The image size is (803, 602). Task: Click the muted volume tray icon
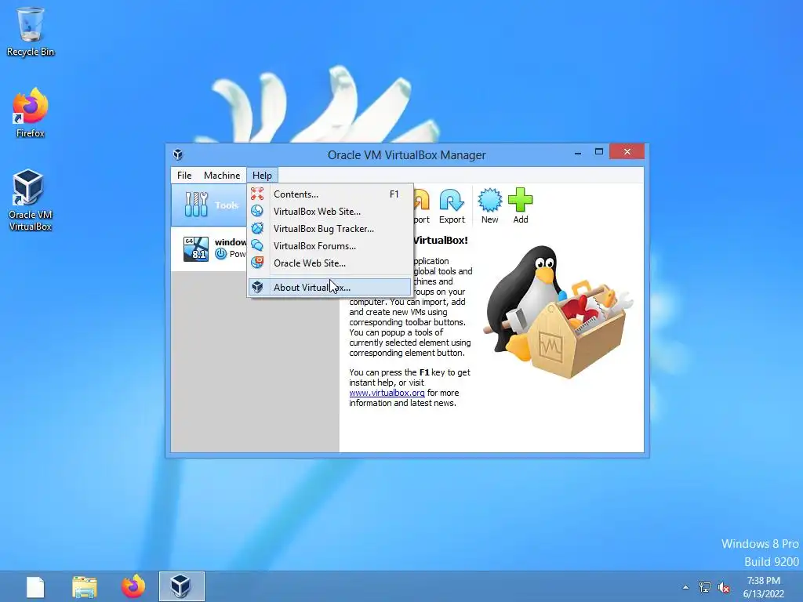(724, 587)
